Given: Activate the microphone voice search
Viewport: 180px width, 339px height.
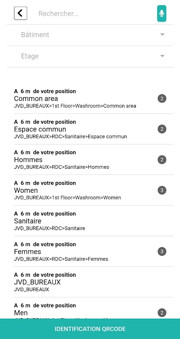Looking at the screenshot, I should click(x=162, y=14).
